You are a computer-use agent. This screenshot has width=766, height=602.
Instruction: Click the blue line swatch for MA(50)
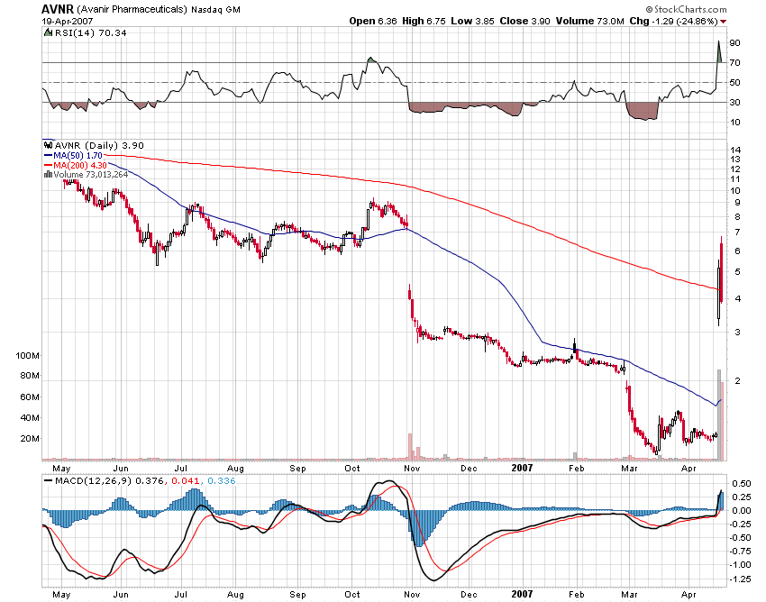48,156
